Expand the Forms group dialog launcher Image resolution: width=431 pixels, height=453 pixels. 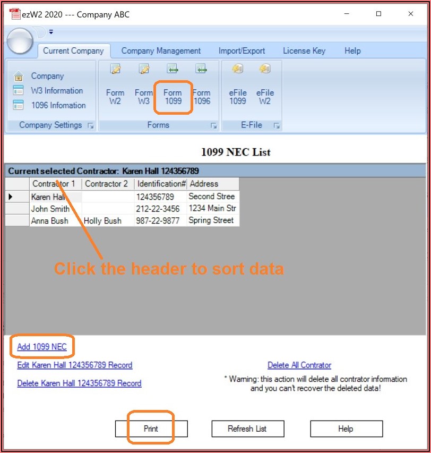[x=213, y=126]
